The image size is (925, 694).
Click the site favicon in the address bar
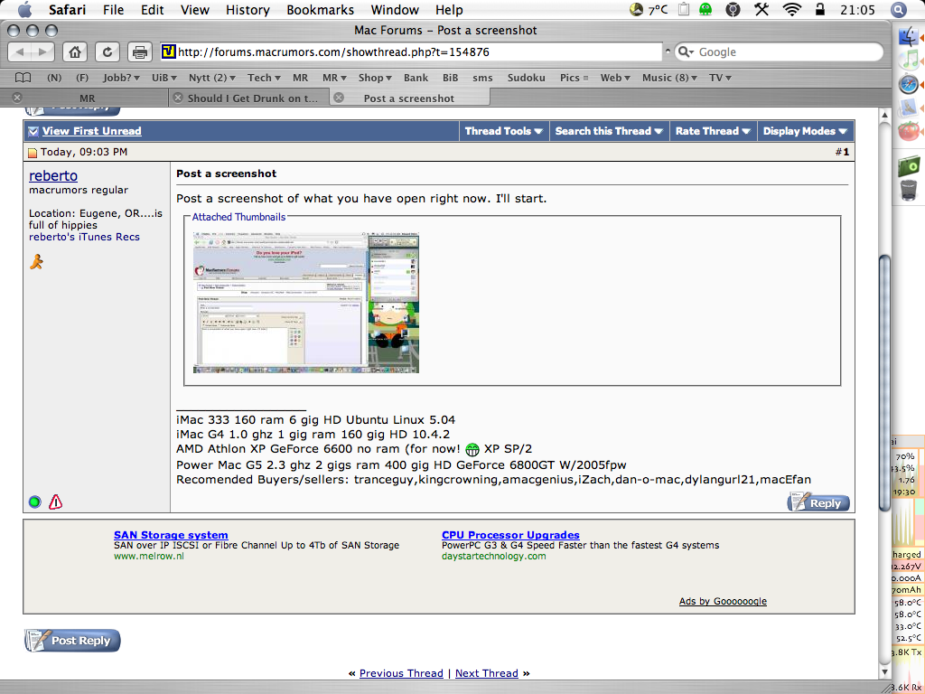pyautogui.click(x=169, y=52)
